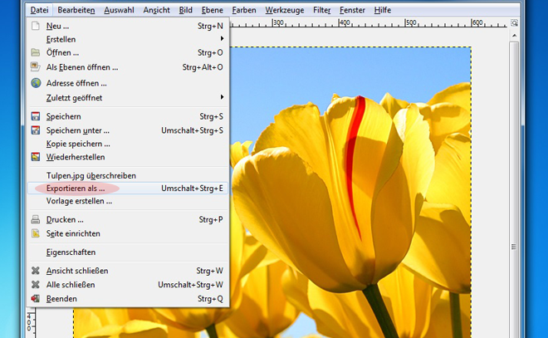
Task: Click the Adresse öffnen globe icon
Action: (x=36, y=83)
